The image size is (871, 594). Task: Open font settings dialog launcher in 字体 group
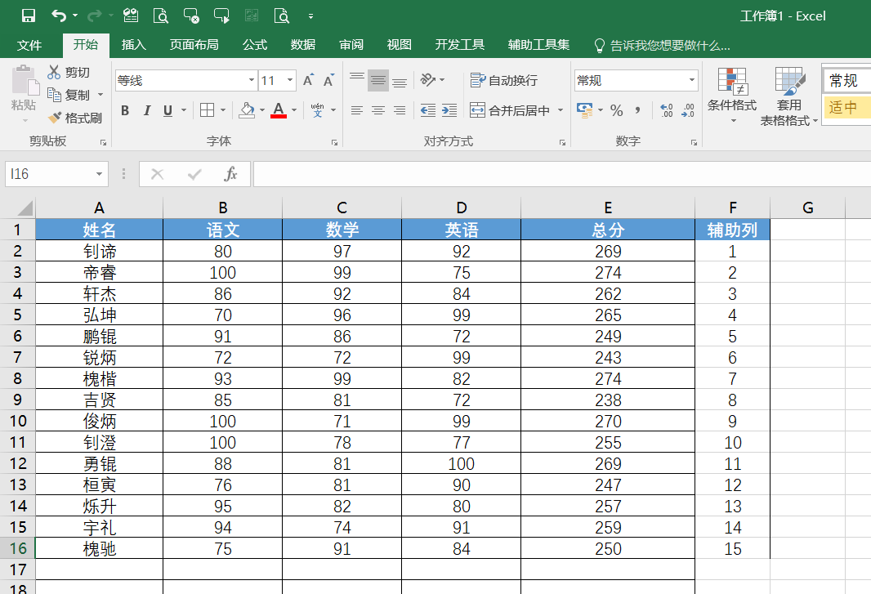click(x=334, y=143)
